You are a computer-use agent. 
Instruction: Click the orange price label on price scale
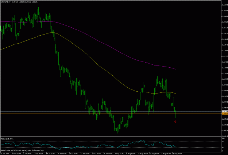(x=225, y=114)
